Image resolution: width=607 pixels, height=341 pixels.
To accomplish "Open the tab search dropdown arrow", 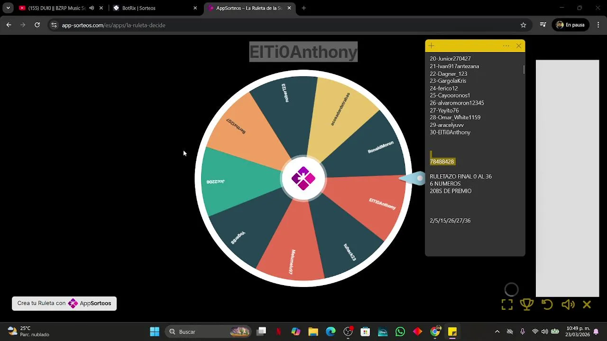I will click(8, 8).
